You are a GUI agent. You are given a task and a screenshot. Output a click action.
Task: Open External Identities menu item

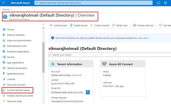[16, 35]
